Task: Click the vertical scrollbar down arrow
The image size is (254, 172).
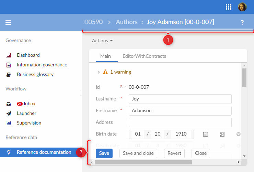Action: pyautogui.click(x=244, y=156)
